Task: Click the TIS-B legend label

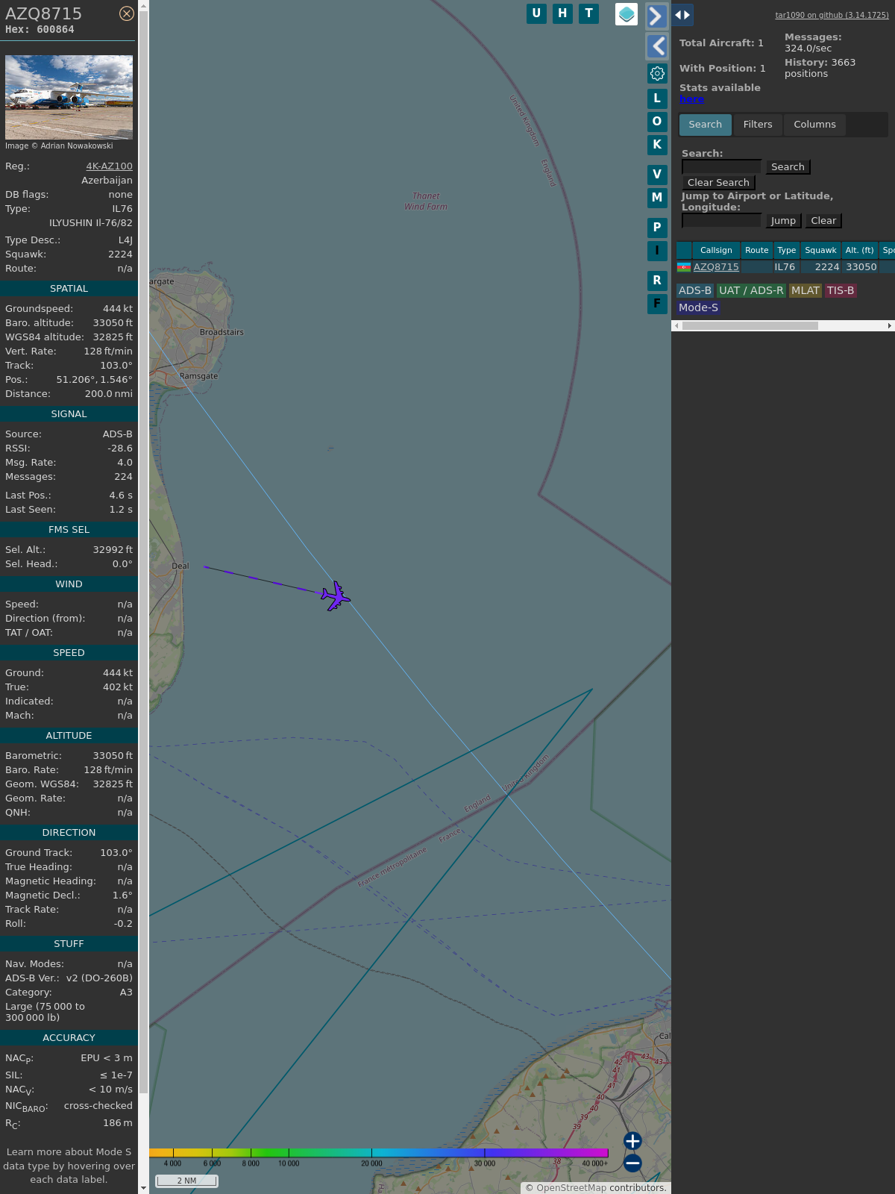Action: tap(841, 291)
